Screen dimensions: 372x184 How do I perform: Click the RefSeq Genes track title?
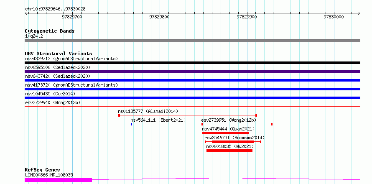point(43,170)
